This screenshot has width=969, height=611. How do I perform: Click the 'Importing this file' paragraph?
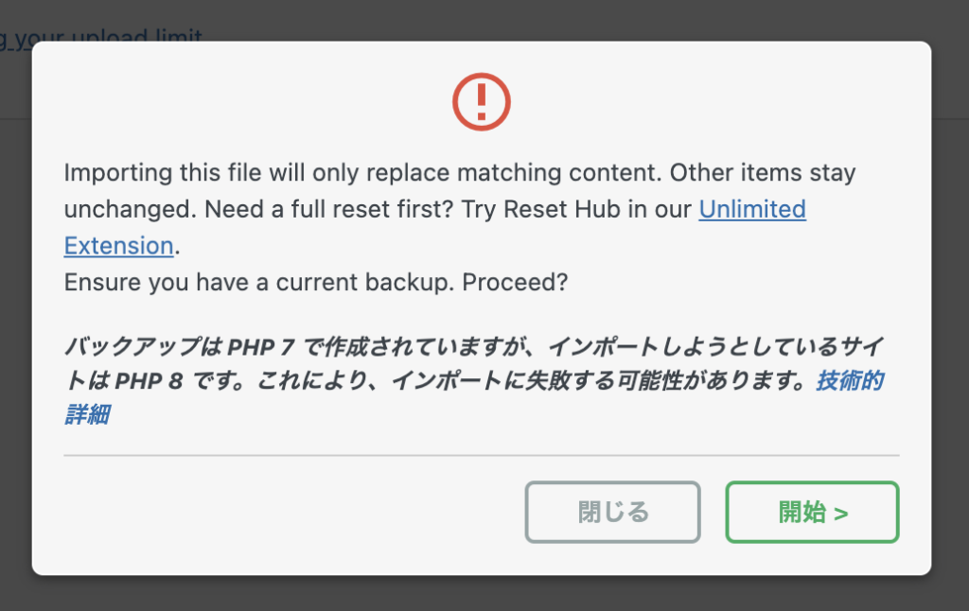point(460,209)
